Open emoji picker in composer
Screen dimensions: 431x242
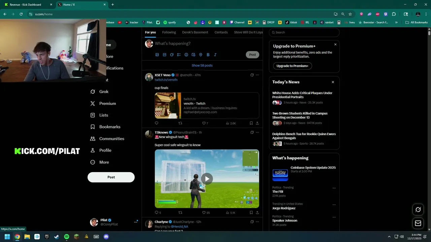[186, 55]
